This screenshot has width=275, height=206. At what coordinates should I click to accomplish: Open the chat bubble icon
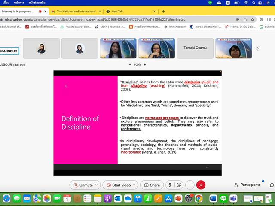click(272, 185)
